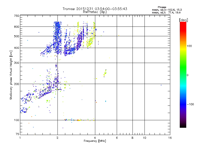This screenshot has height=150, width=200.
Task: Click the y-axis tick label '400'
Action: [16, 48]
